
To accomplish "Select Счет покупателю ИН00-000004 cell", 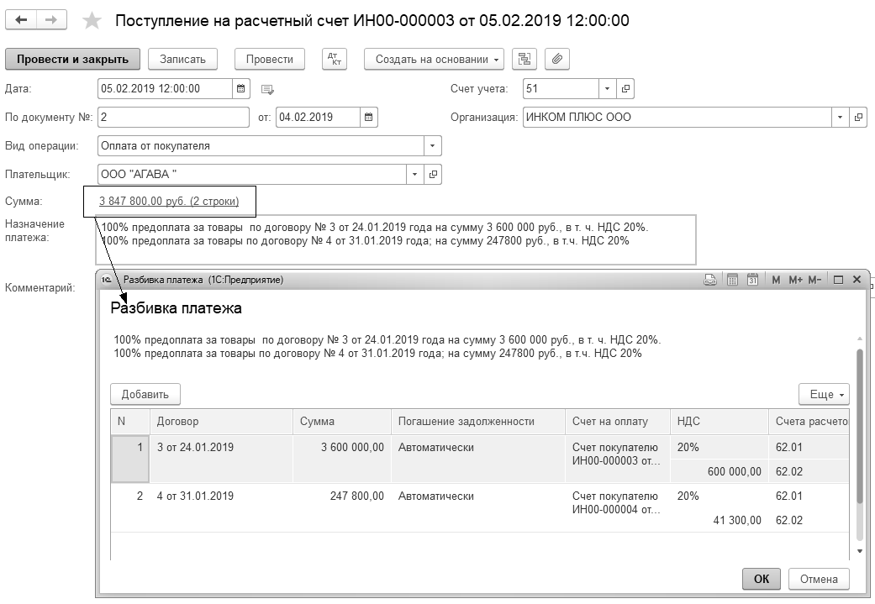I will (617, 507).
